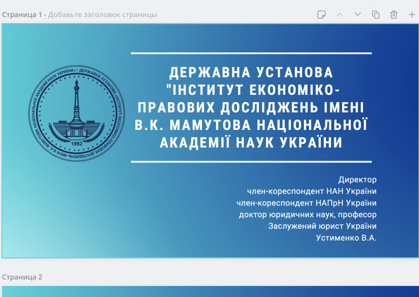
Task: Select the page 2 slide canvas
Action: pyautogui.click(x=210, y=291)
